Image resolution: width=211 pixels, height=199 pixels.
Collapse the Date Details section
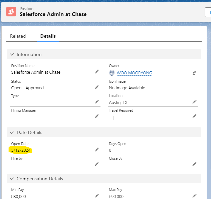click(12, 132)
